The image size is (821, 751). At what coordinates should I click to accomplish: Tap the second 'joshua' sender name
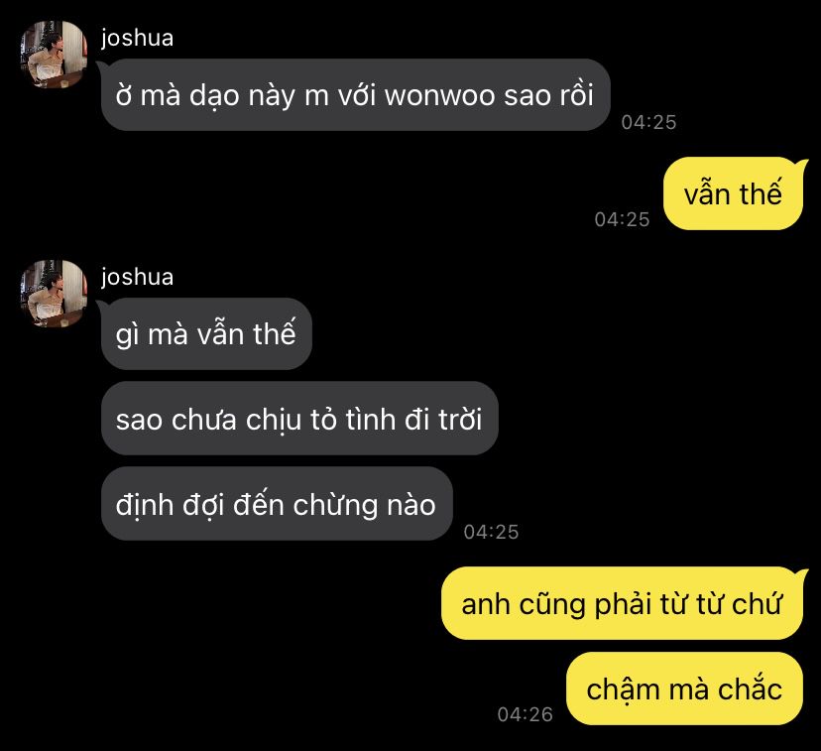pos(137,277)
